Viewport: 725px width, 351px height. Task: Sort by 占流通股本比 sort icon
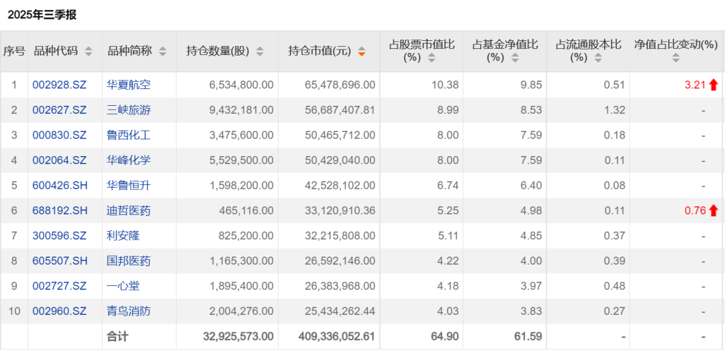[598, 58]
